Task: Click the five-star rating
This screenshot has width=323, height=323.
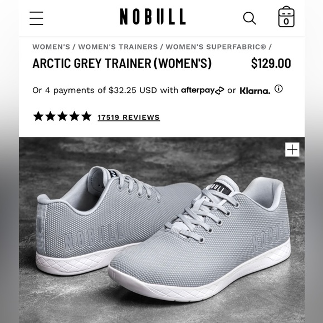Action: (62, 116)
